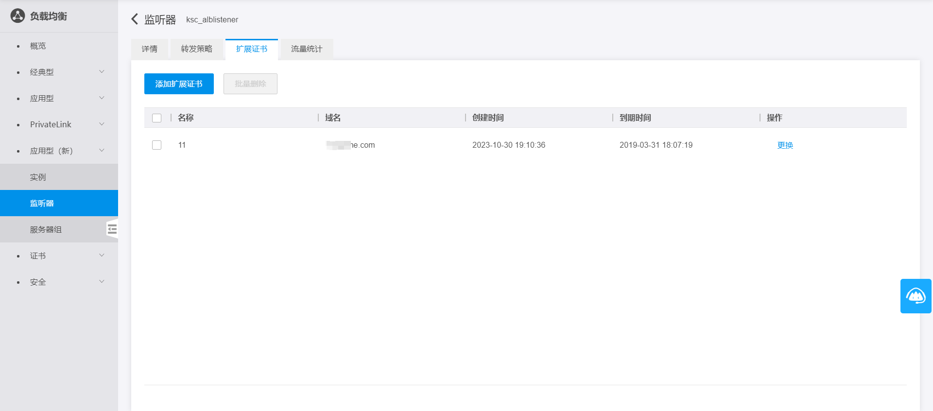Click the 更换 link for certificate 11
Image resolution: width=933 pixels, height=411 pixels.
785,145
